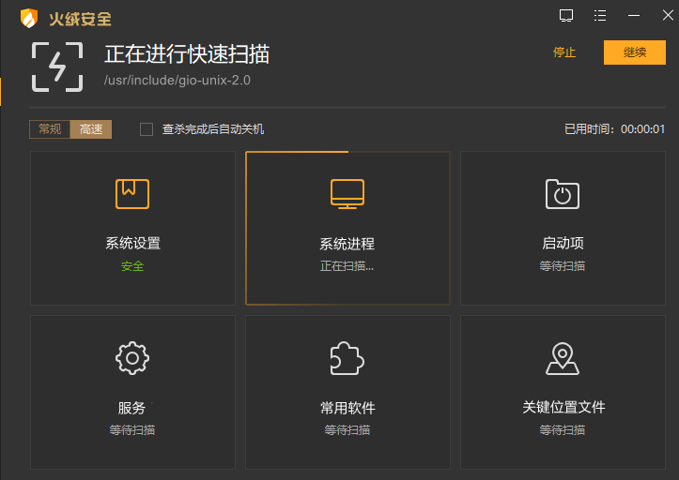Click the quick scan lightning bolt icon

[56, 67]
